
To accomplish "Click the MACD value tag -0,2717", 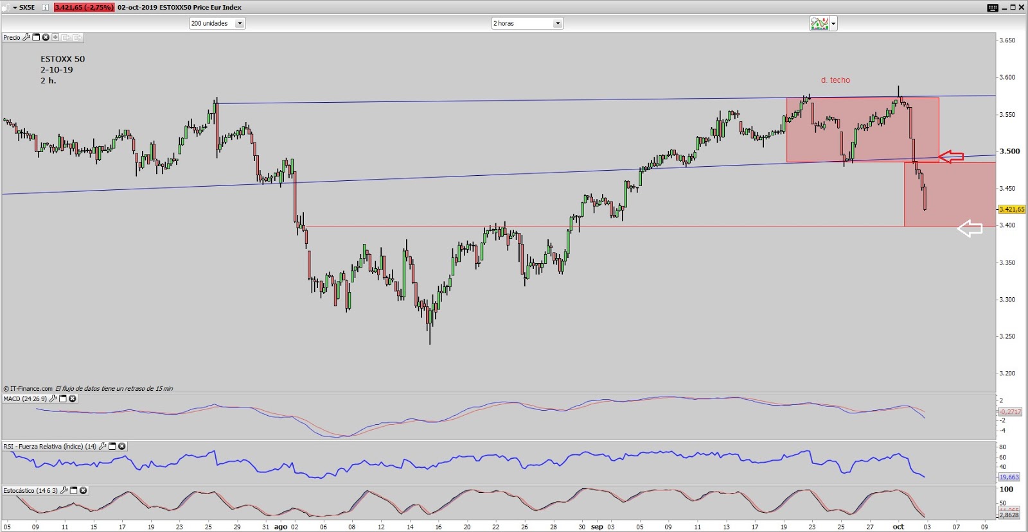I will click(1010, 411).
